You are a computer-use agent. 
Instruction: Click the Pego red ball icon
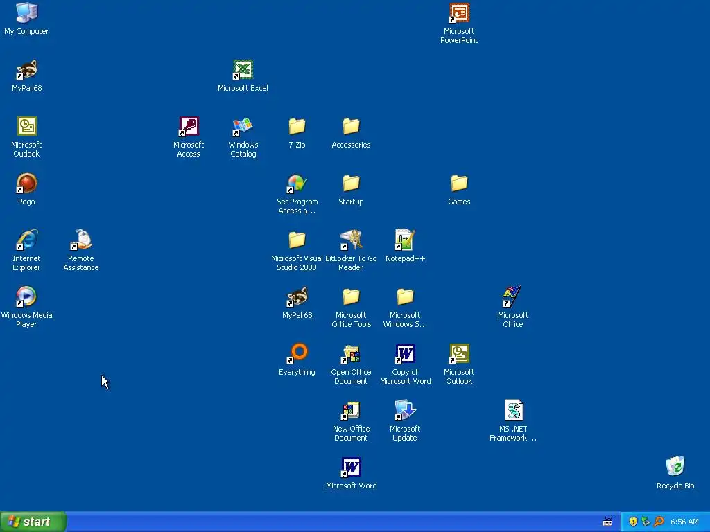tap(27, 184)
